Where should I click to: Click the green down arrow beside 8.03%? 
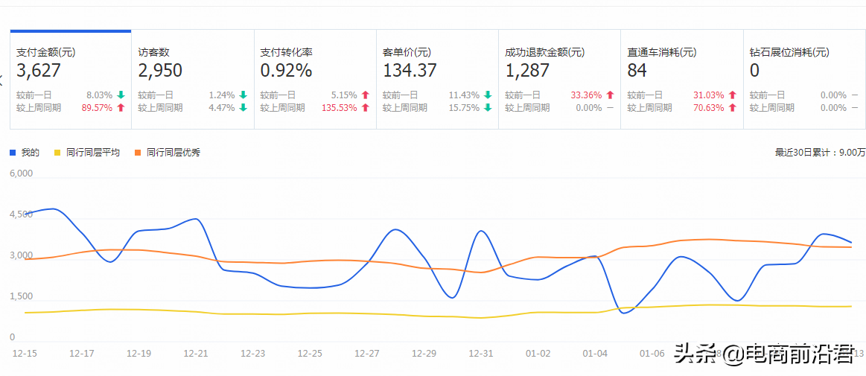[121, 95]
